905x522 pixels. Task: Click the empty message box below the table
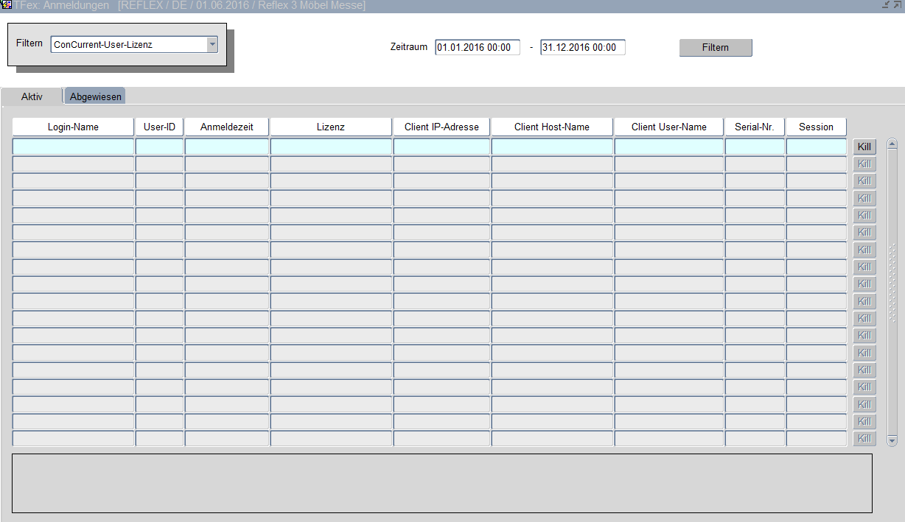pos(441,483)
